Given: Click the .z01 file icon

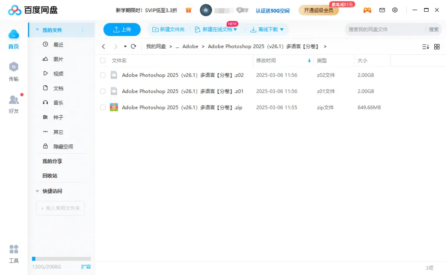Looking at the screenshot, I should (x=114, y=91).
